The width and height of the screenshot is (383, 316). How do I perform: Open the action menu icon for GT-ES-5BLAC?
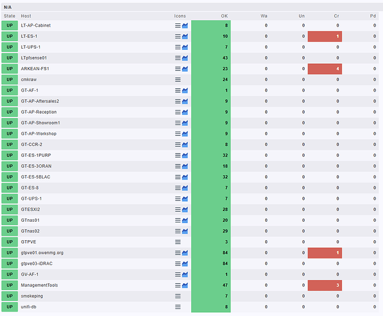pyautogui.click(x=178, y=177)
